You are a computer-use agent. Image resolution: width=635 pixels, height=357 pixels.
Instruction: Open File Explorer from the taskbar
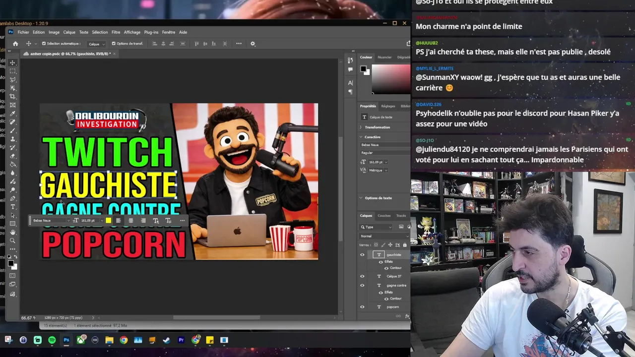click(109, 340)
